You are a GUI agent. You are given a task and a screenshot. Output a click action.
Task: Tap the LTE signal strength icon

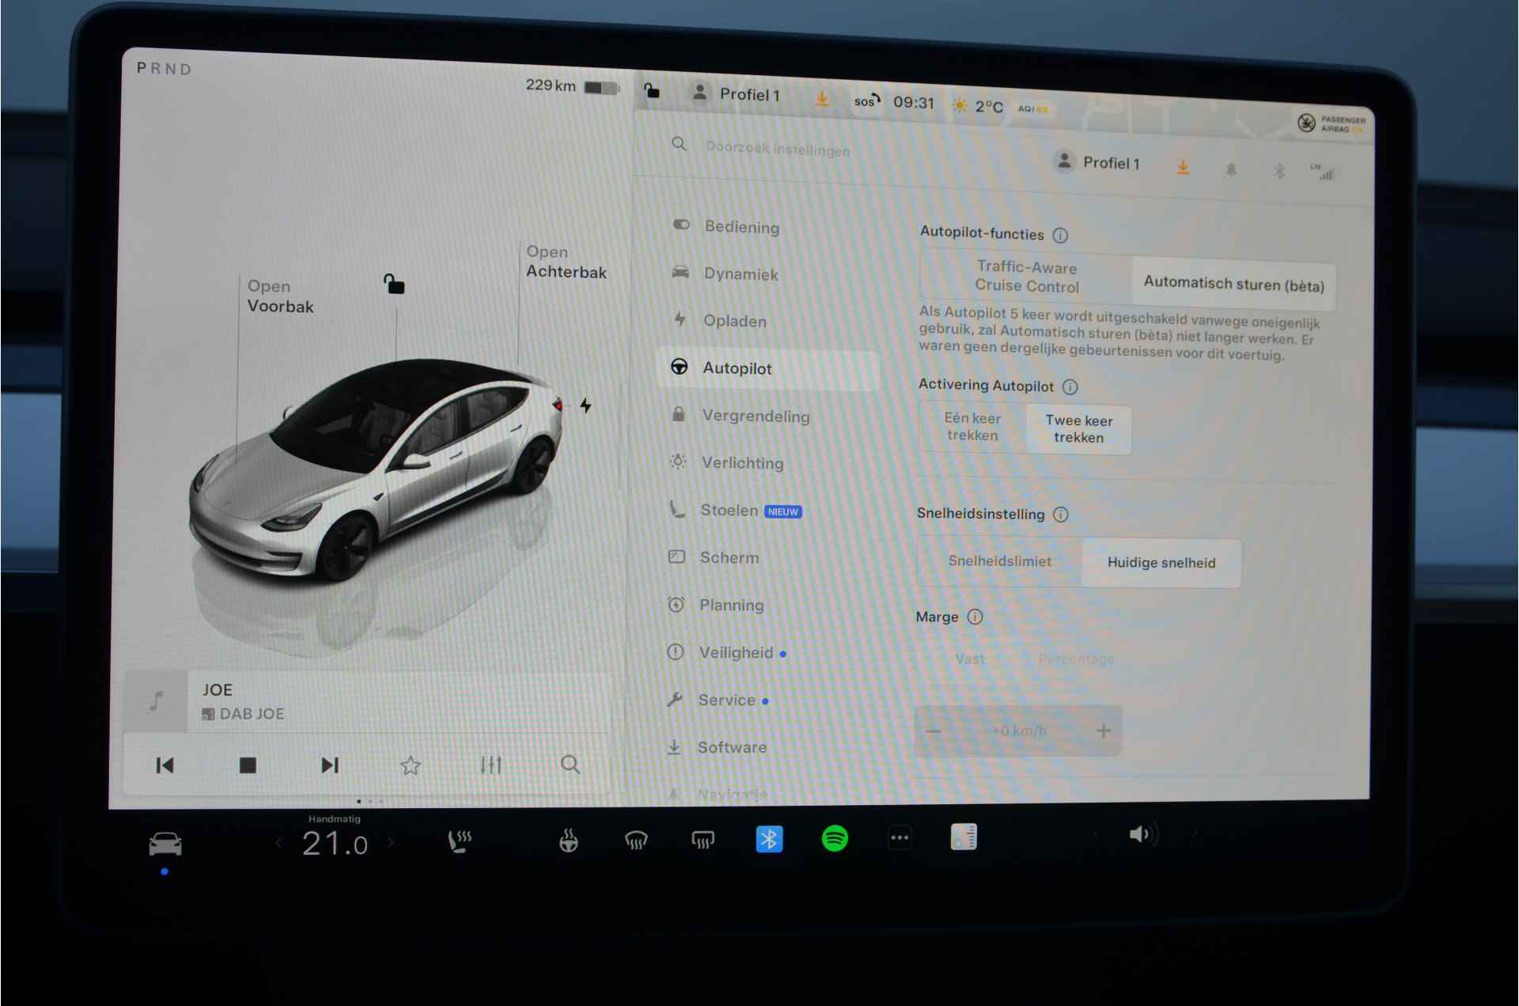(1323, 172)
